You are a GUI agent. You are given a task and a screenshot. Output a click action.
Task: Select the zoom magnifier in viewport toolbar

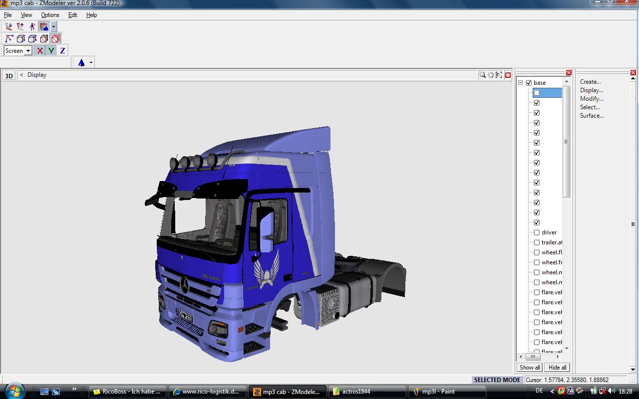(x=482, y=75)
